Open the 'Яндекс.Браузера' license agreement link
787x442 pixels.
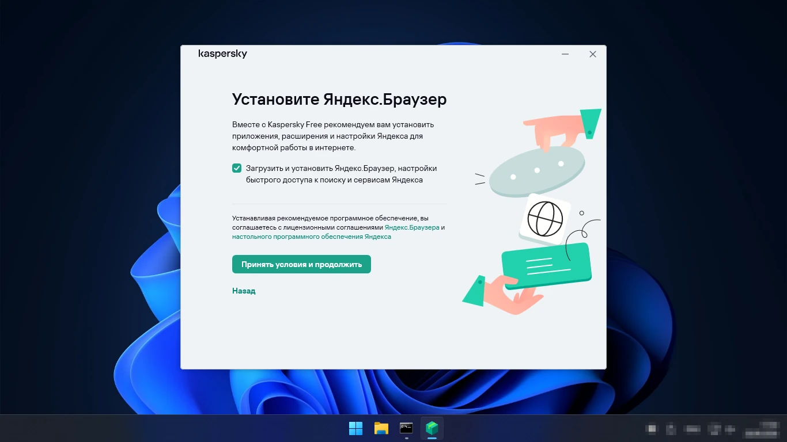412,227
